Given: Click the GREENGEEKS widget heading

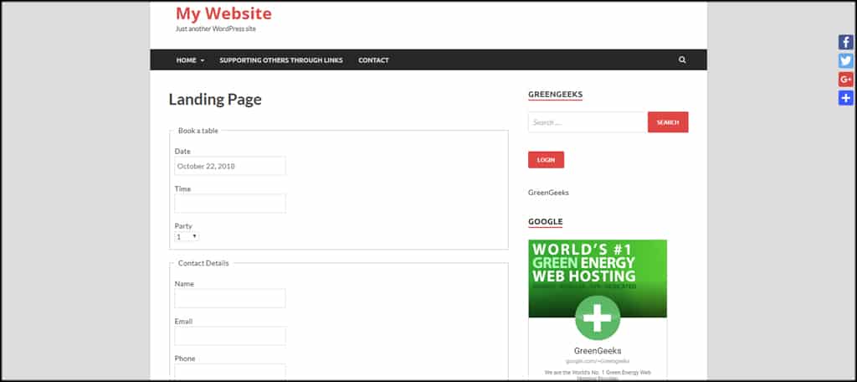Looking at the screenshot, I should tap(556, 94).
